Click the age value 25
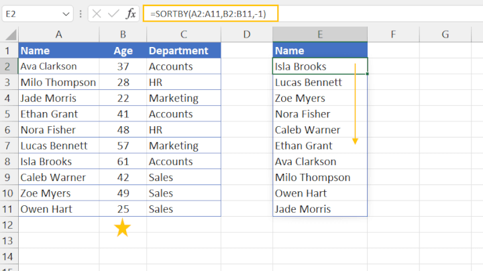This screenshot has height=271, width=483. (x=123, y=209)
